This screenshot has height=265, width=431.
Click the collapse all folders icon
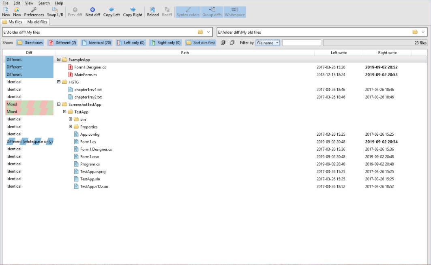(x=232, y=43)
